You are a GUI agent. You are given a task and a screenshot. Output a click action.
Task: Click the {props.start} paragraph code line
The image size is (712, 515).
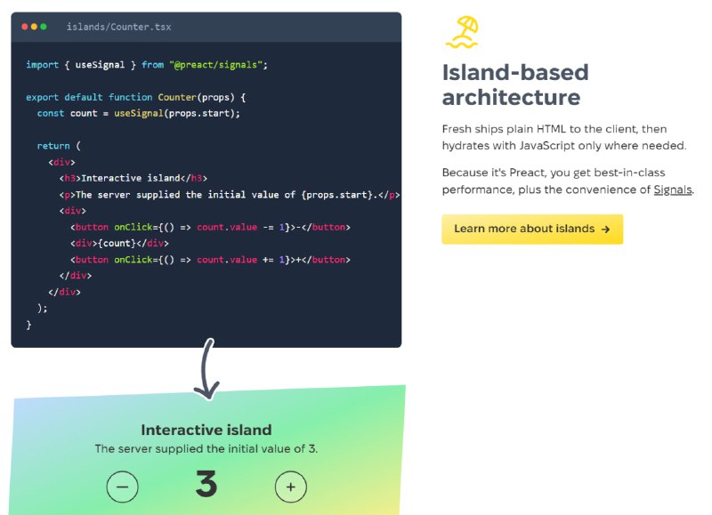[x=230, y=195]
